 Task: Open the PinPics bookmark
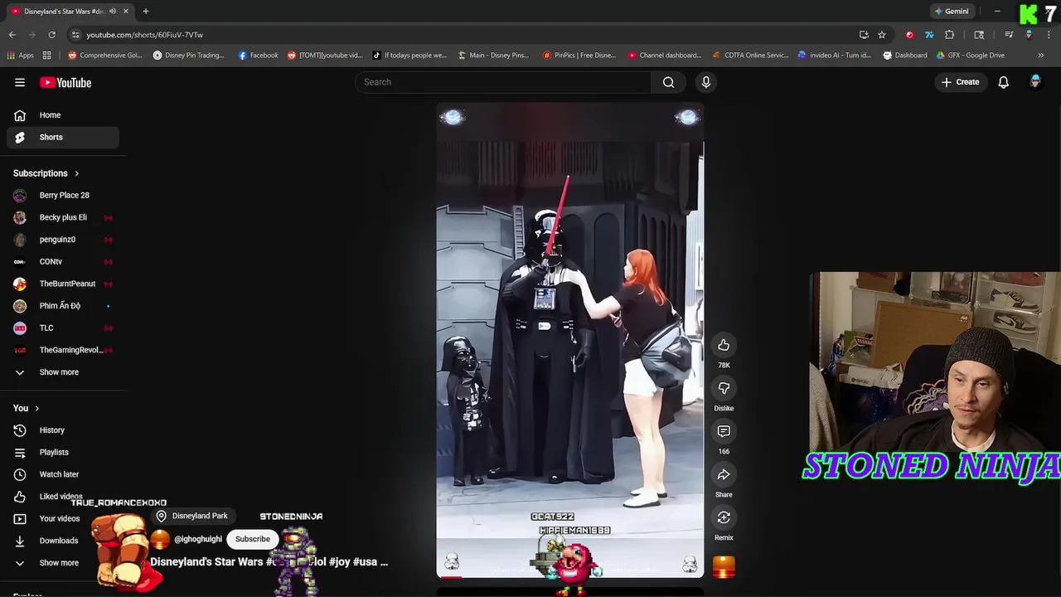point(579,56)
